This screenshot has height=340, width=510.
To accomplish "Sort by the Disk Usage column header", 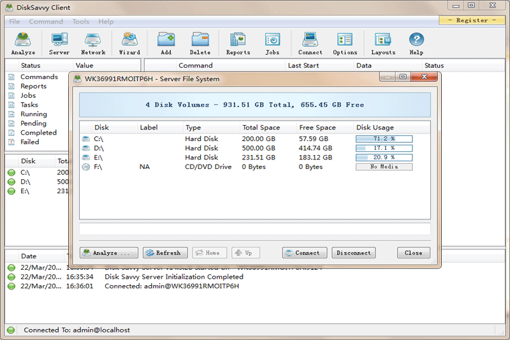I will 391,128.
